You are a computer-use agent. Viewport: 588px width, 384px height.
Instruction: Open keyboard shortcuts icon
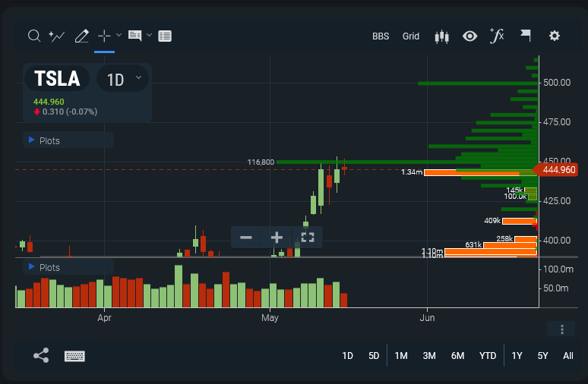[74, 356]
